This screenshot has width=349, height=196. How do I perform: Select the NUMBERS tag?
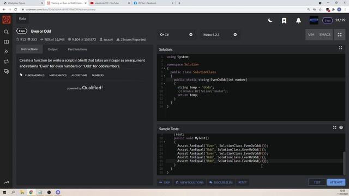[x=98, y=75]
